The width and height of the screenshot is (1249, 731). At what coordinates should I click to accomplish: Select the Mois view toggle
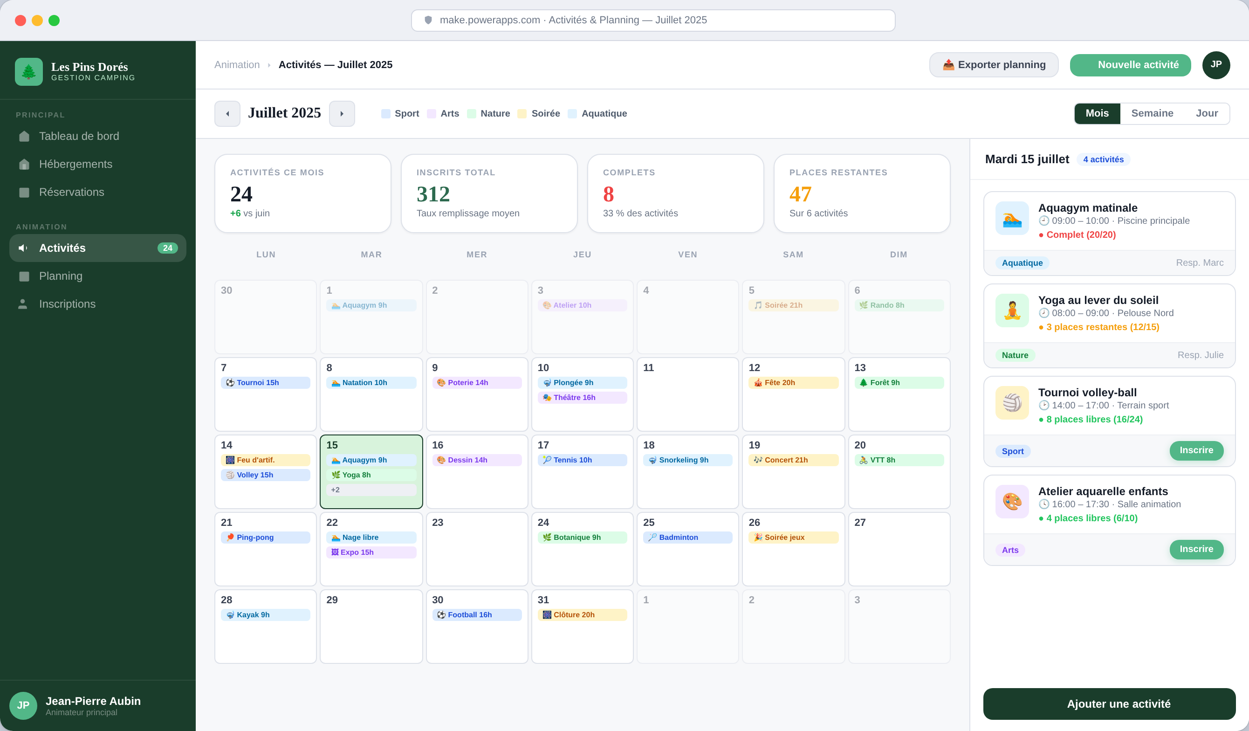click(1097, 114)
